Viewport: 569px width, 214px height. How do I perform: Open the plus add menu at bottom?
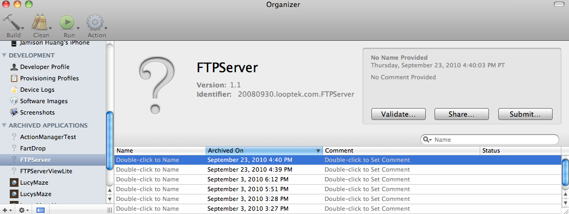click(7, 210)
